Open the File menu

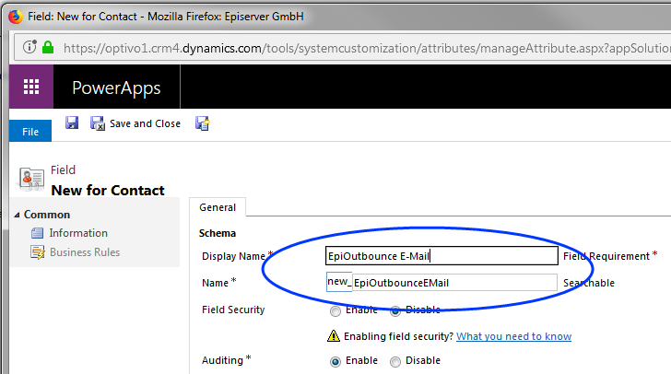click(x=29, y=132)
